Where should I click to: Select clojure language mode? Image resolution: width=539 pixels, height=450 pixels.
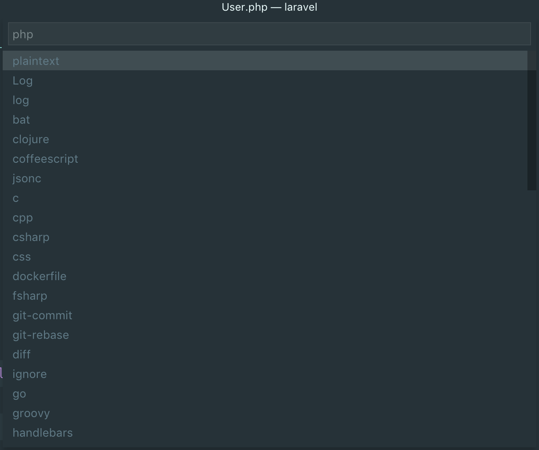[31, 139]
